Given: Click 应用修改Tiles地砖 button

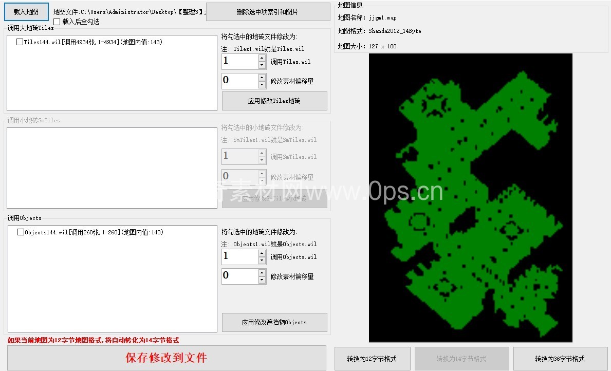Looking at the screenshot, I should tap(274, 101).
